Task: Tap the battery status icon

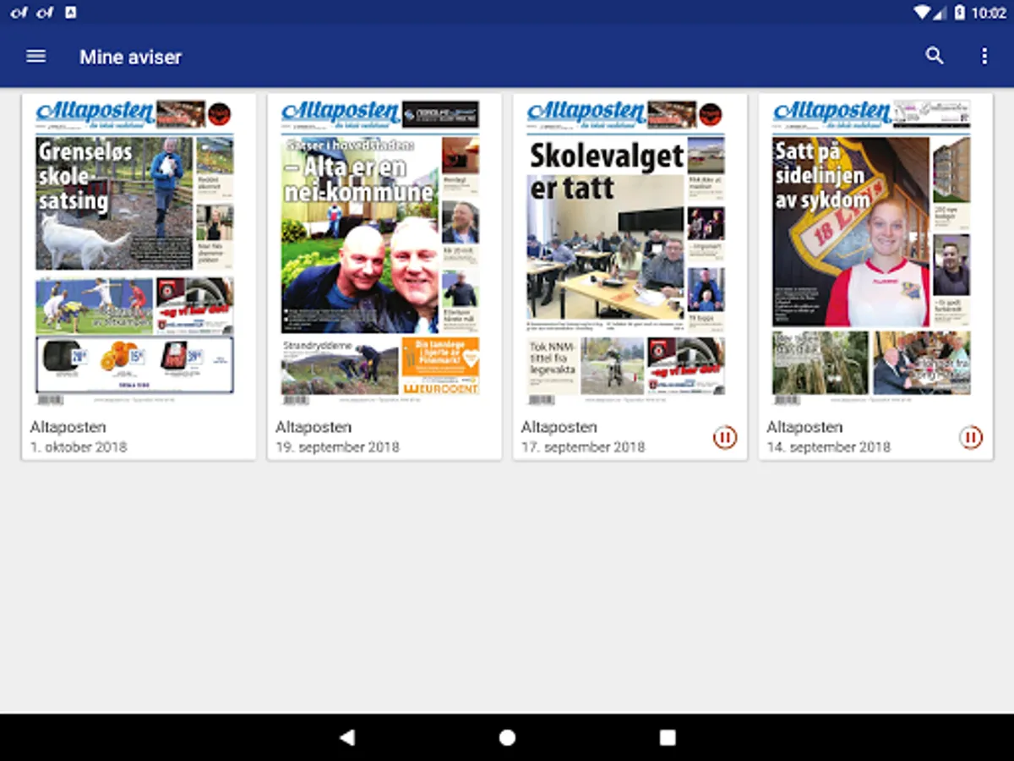Action: point(959,13)
